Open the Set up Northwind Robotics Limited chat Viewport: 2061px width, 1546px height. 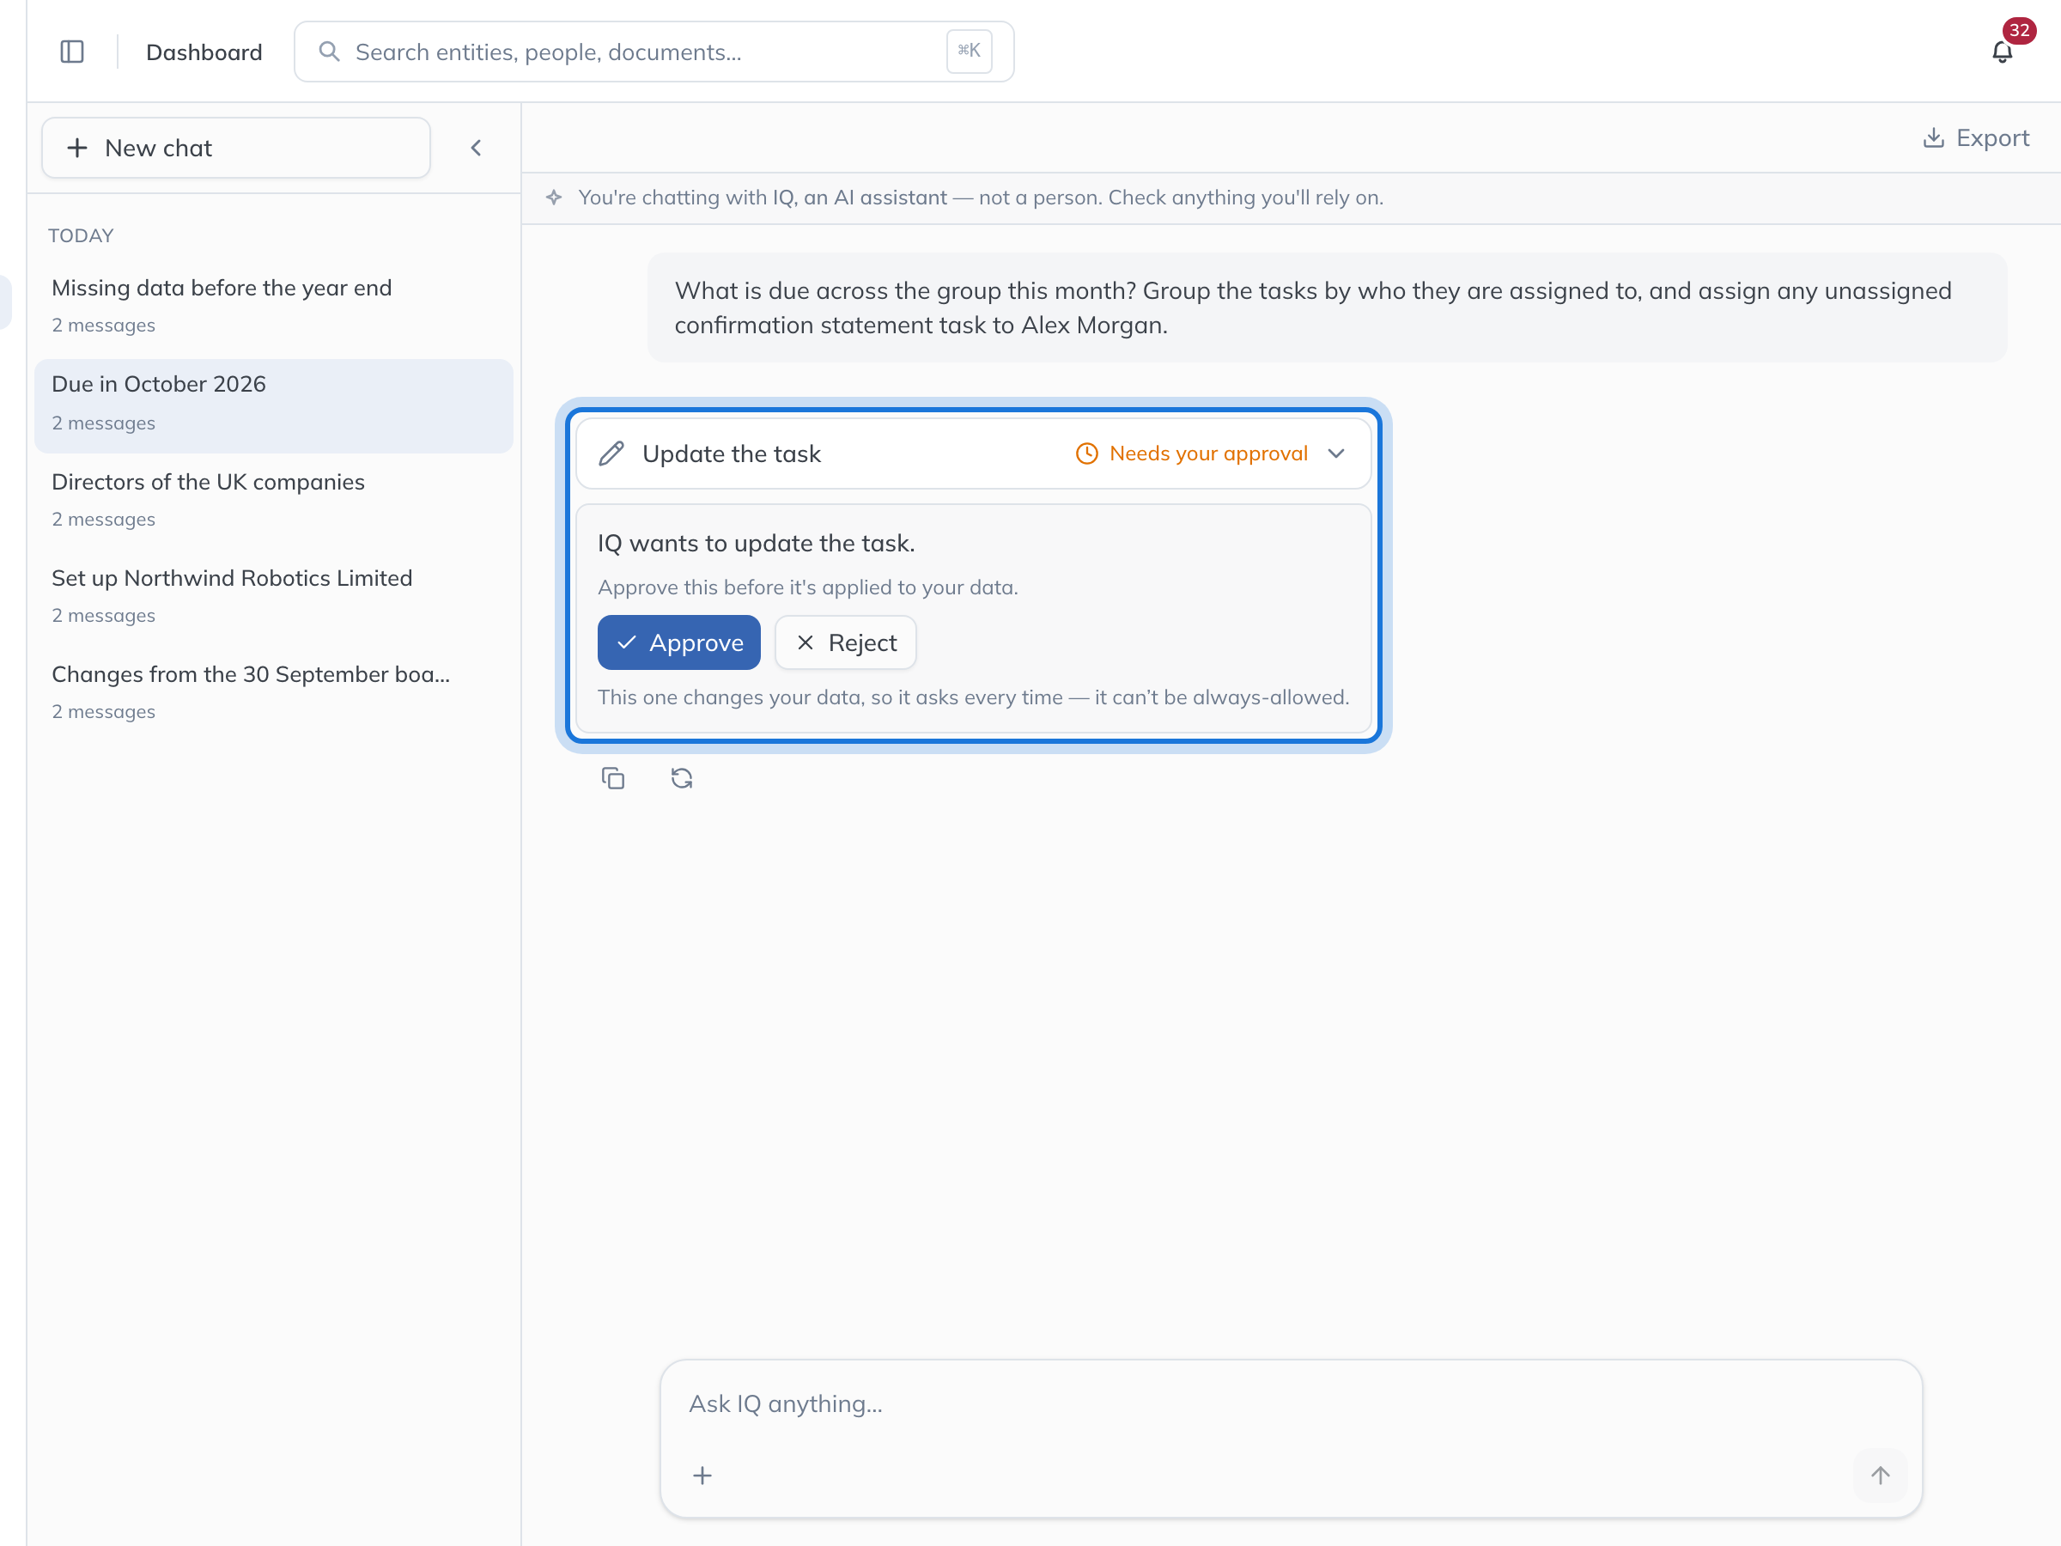(273, 595)
